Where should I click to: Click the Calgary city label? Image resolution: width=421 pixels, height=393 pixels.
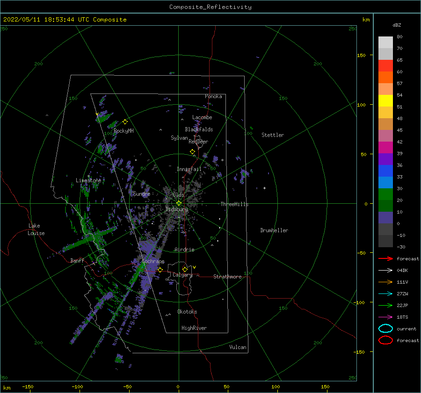pos(182,275)
